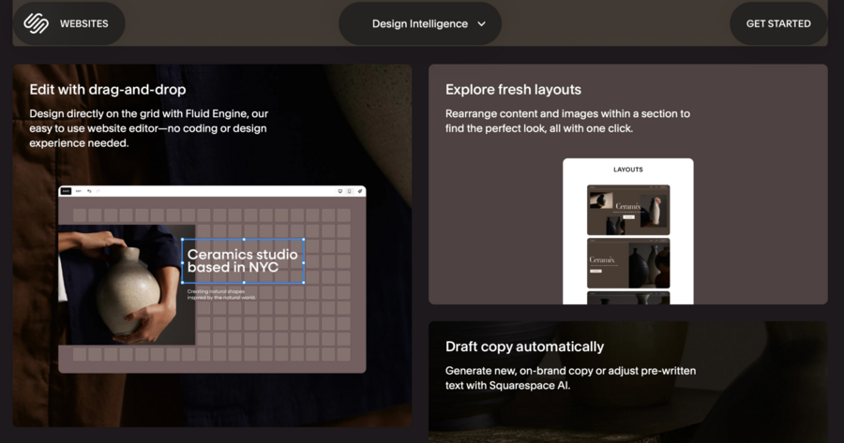
Task: Click the redo arrow in editor toolbar
Action: pyautogui.click(x=97, y=191)
